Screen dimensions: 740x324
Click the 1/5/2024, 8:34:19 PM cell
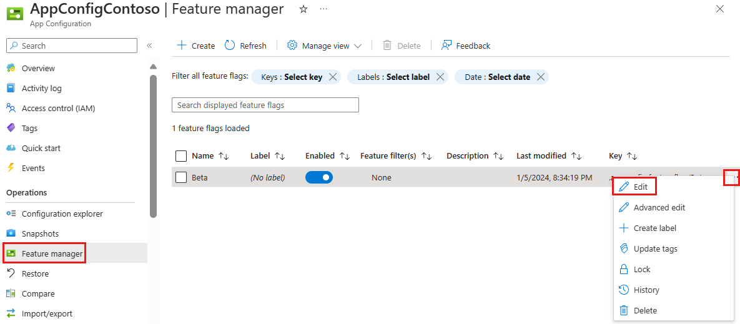[554, 177]
